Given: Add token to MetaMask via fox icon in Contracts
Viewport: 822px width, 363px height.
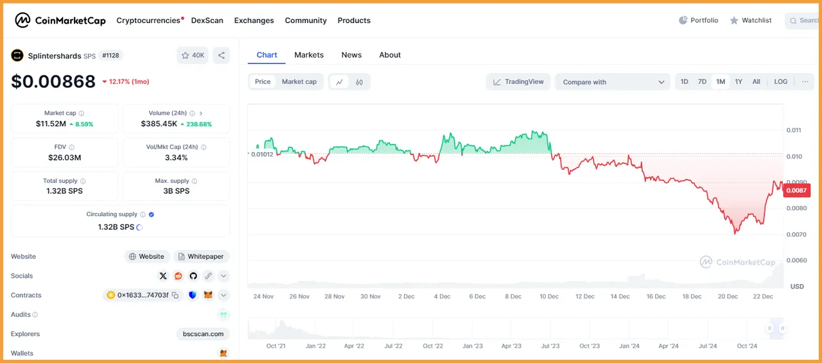Looking at the screenshot, I should 208,296.
